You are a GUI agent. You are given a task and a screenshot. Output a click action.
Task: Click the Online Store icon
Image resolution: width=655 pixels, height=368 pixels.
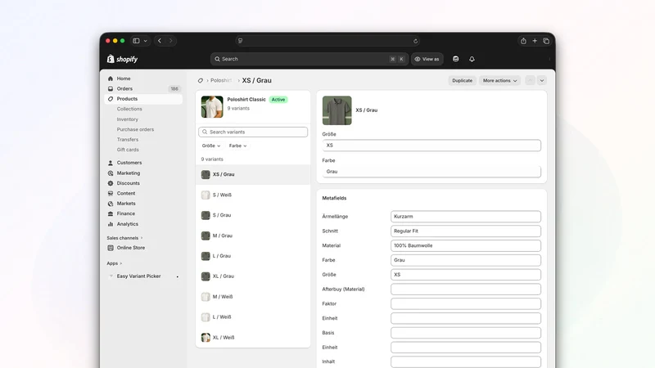tap(111, 248)
